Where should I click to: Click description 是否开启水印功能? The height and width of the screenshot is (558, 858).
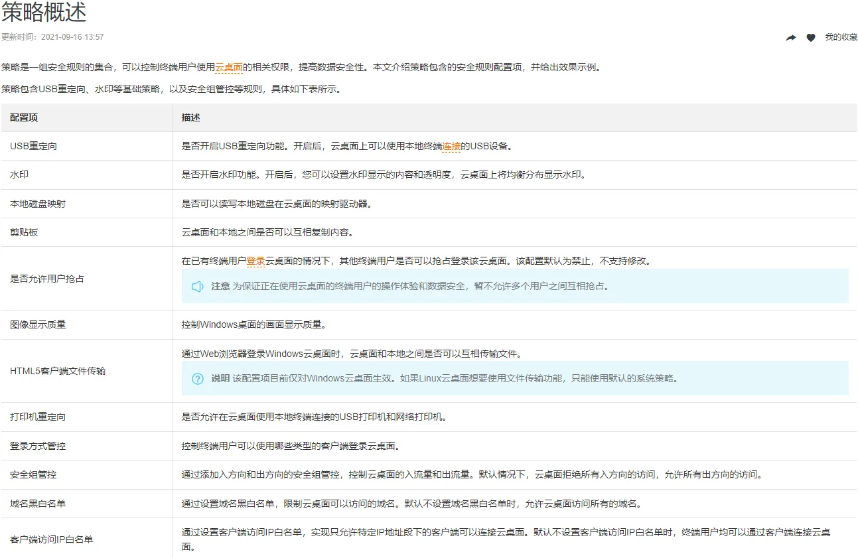[x=384, y=175]
